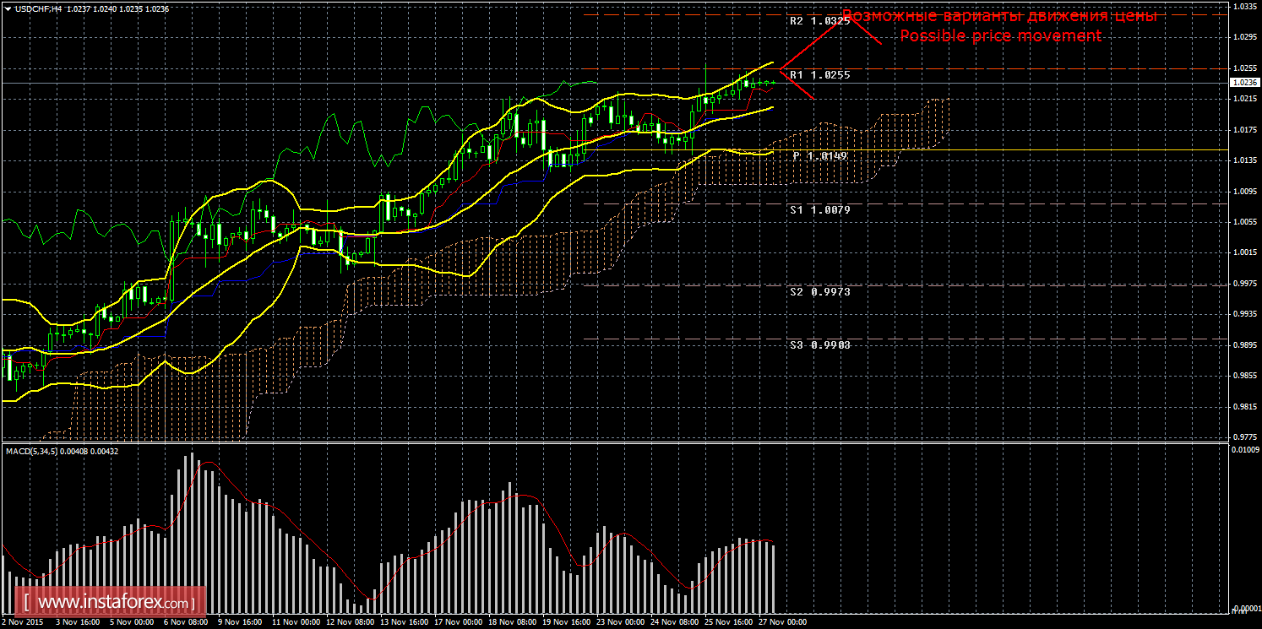The height and width of the screenshot is (629, 1262).
Task: Select the R1 1.0255 resistance label
Action: pos(819,74)
